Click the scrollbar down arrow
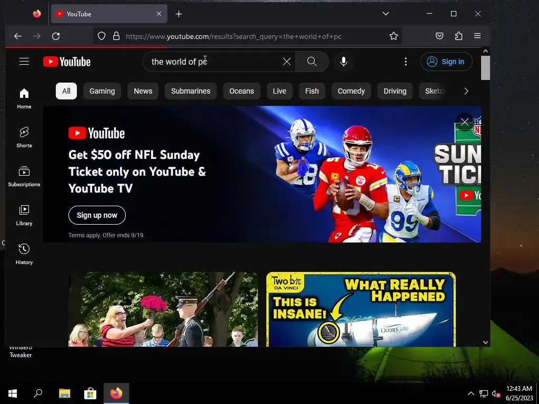 pos(485,342)
